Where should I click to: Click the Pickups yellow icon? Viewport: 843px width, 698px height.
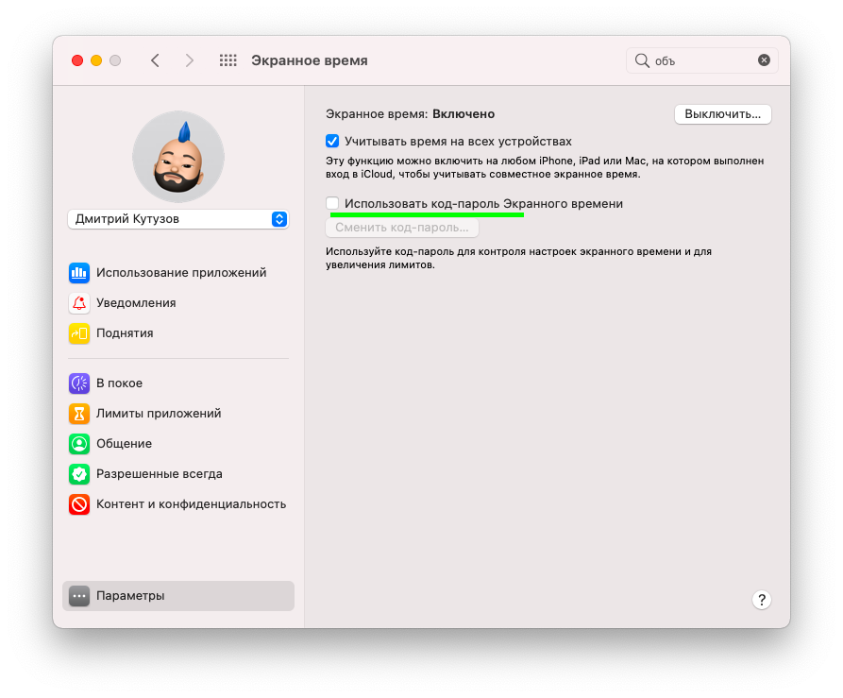click(x=79, y=333)
